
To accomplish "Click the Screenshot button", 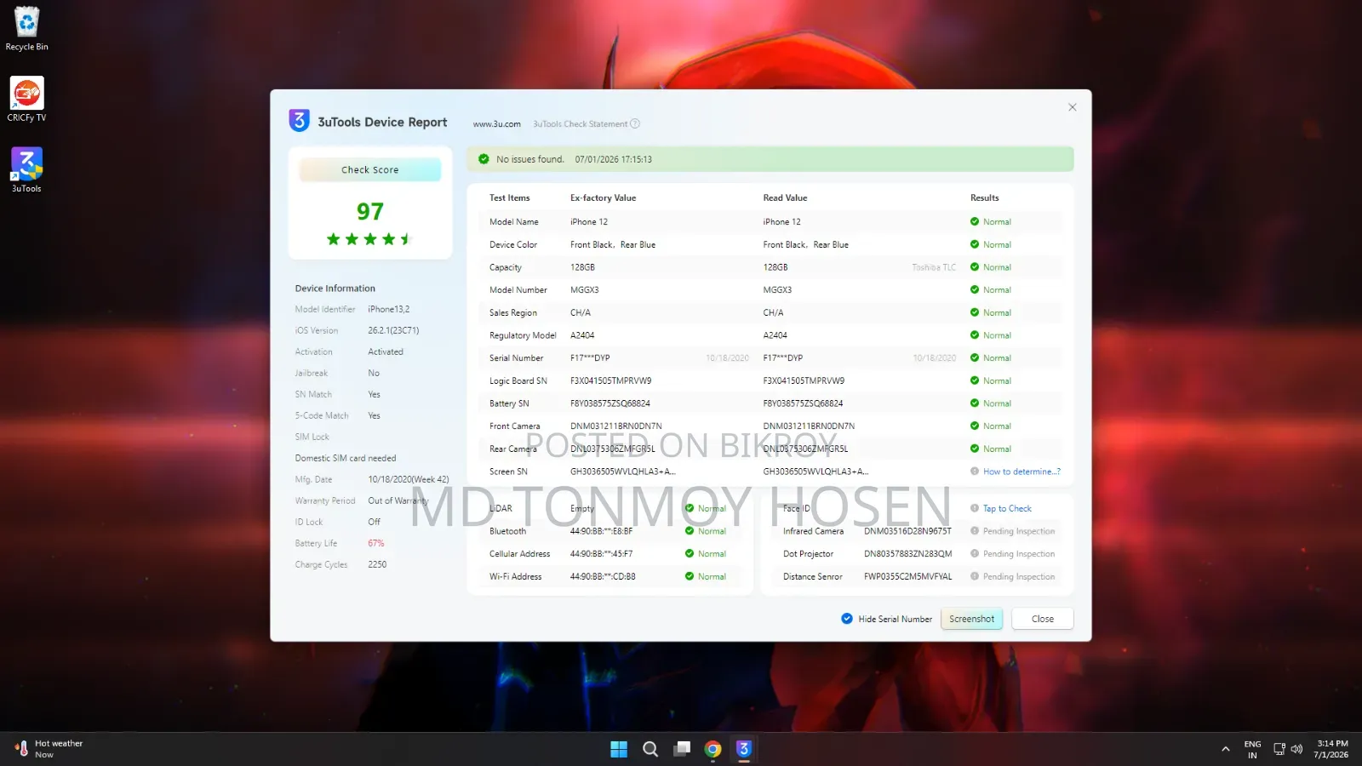I will [971, 619].
